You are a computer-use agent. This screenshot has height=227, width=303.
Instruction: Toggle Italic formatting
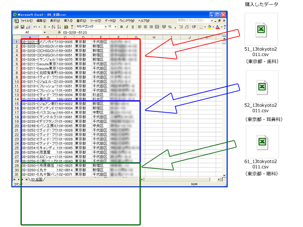127,27
